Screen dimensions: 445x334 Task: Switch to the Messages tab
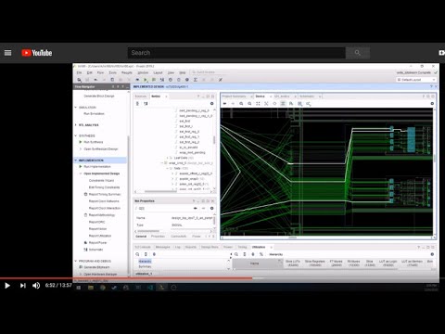pos(162,247)
